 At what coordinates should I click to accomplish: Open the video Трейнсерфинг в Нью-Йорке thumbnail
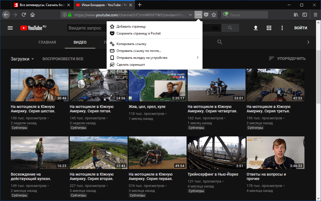click(216, 153)
